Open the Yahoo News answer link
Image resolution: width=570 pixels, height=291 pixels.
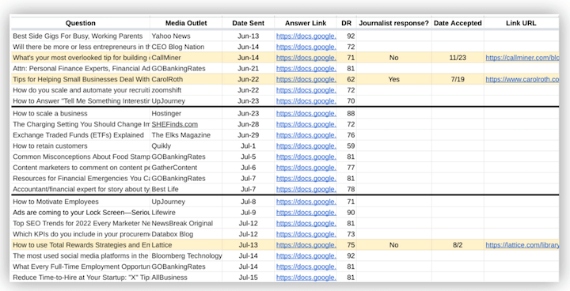tap(306, 36)
